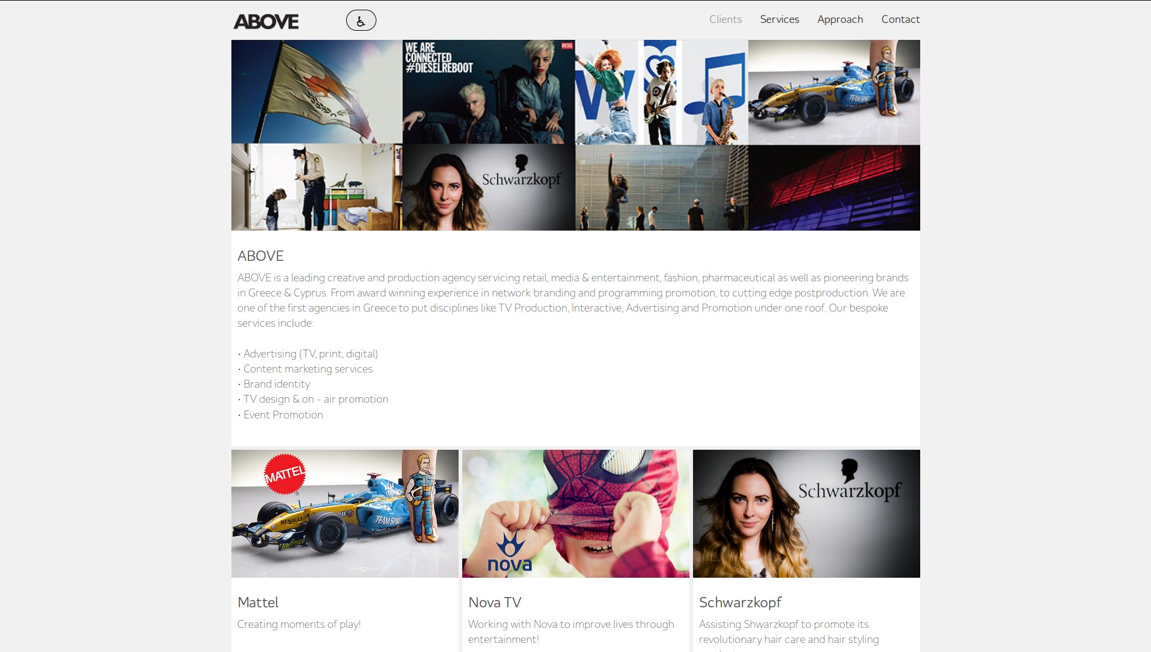Open the Nova TV card title
This screenshot has width=1151, height=652.
pyautogui.click(x=495, y=602)
